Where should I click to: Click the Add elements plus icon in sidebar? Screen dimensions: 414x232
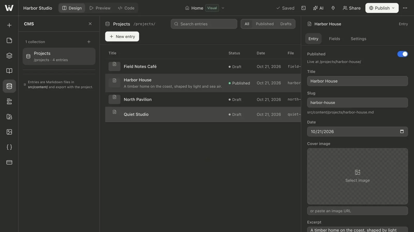click(x=9, y=25)
